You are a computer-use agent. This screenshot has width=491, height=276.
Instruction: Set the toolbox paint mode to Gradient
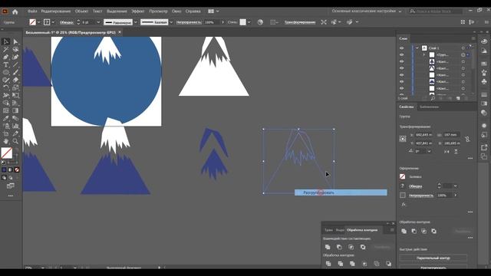point(10,169)
